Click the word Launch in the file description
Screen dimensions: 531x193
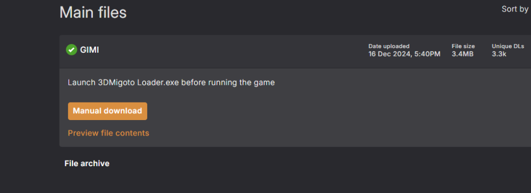(x=81, y=82)
